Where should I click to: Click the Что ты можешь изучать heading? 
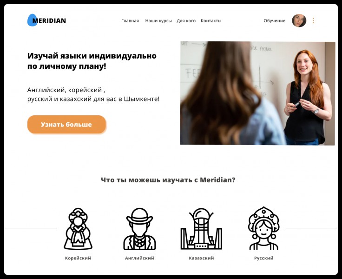(168, 180)
